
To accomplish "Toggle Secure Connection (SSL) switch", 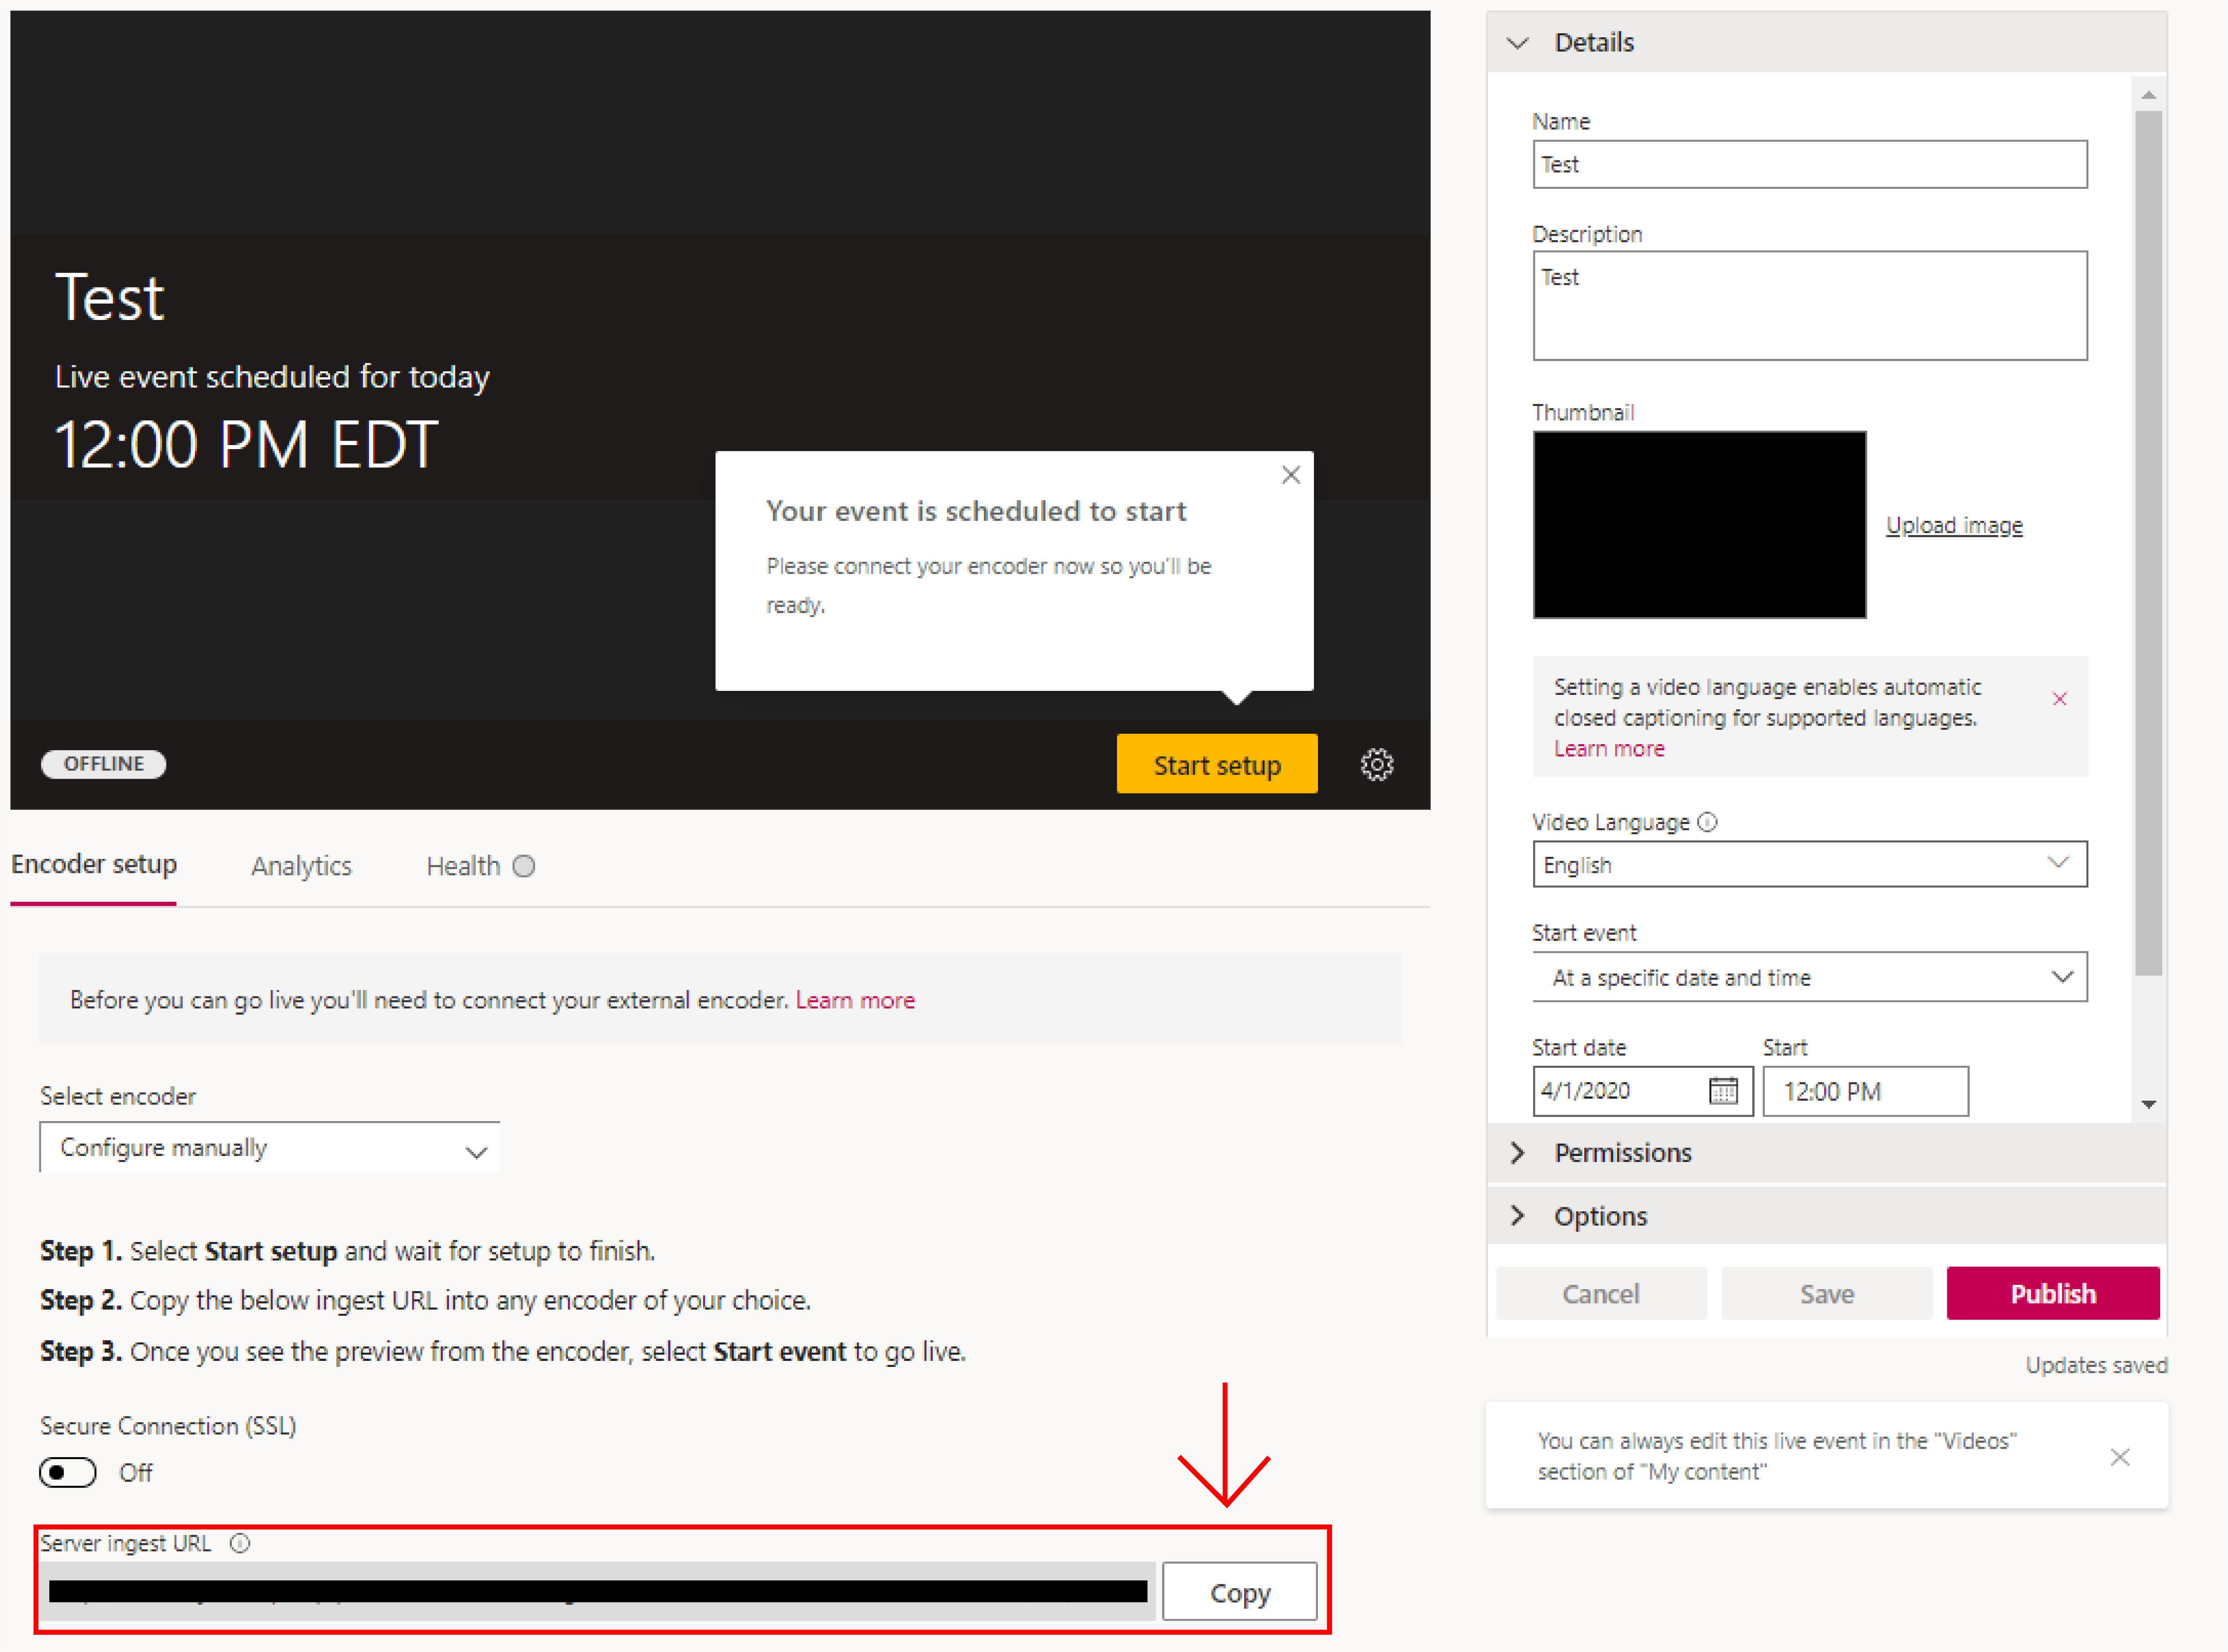I will point(68,1473).
